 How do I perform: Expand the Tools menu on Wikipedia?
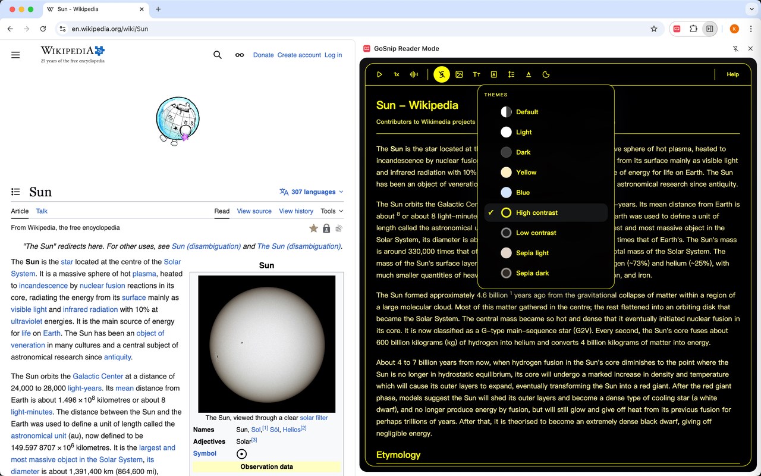point(332,211)
